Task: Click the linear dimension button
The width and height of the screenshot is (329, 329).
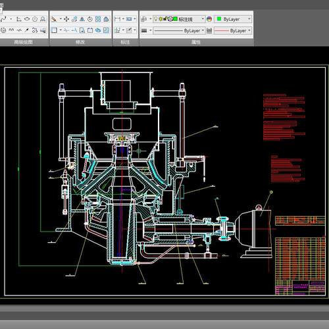Action: tap(118, 19)
